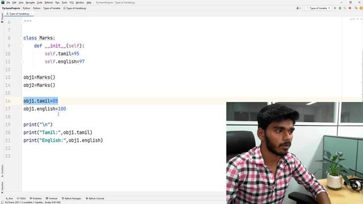Open the Tools menu
Image resolution: width=363 pixels, height=204 pixels.
tap(64, 2)
